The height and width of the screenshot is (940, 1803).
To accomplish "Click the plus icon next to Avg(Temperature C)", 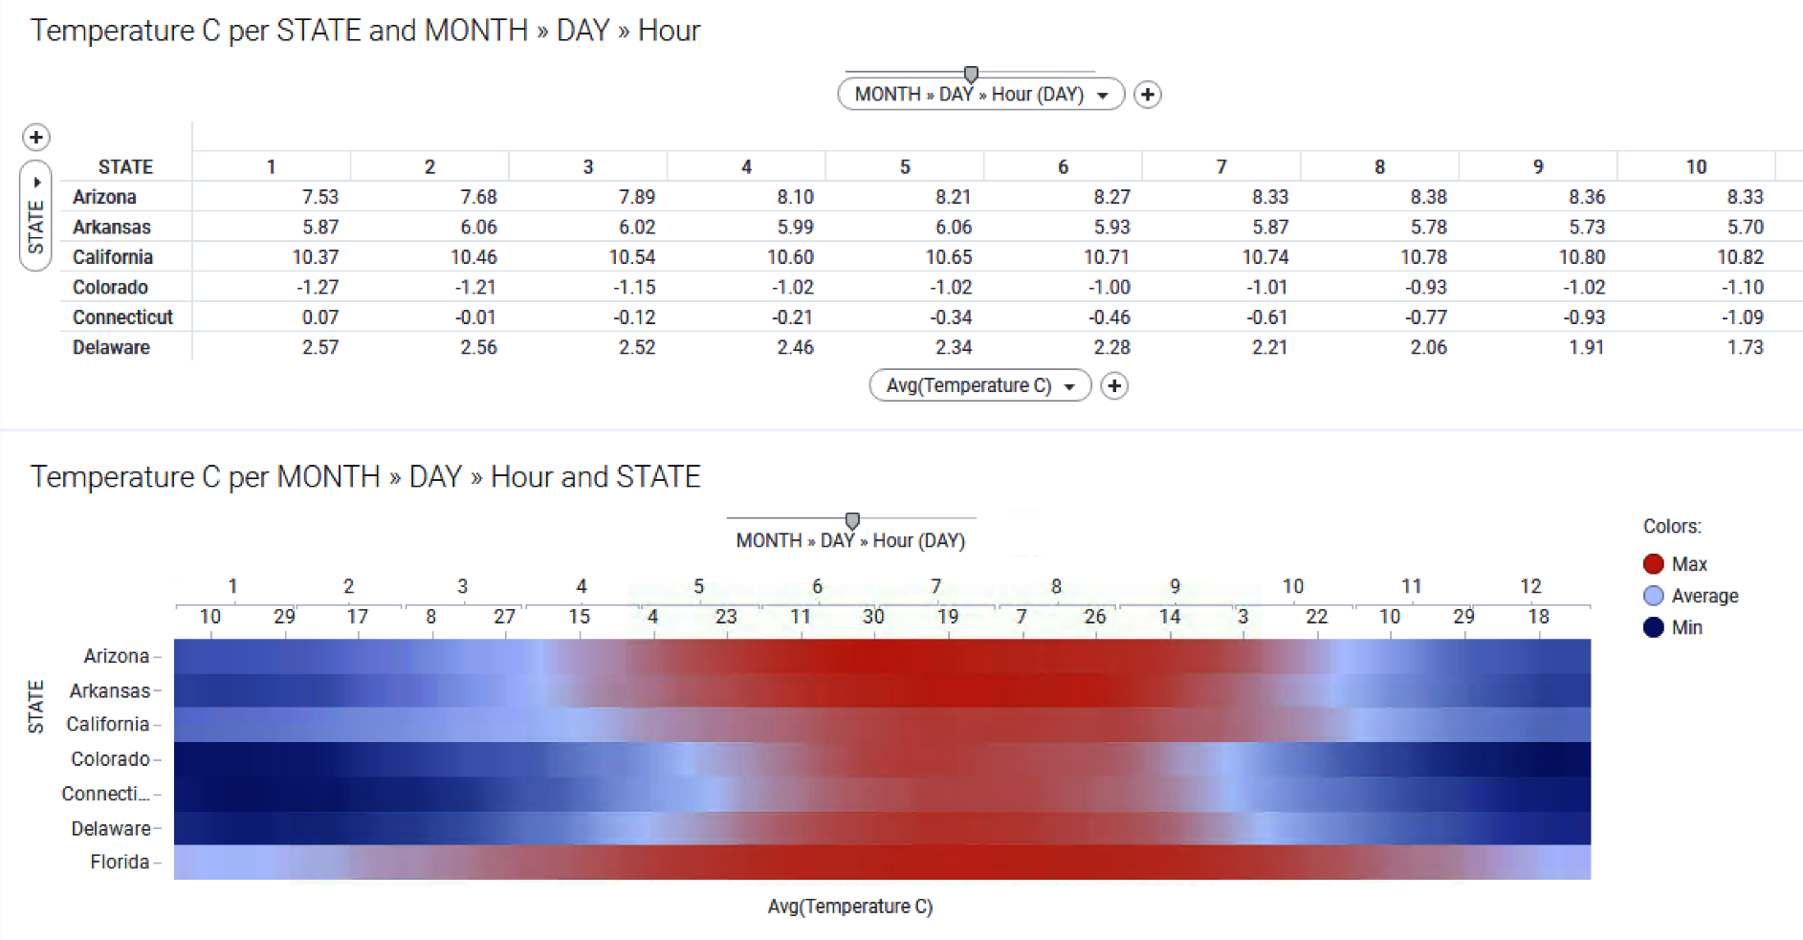I will (x=1113, y=385).
